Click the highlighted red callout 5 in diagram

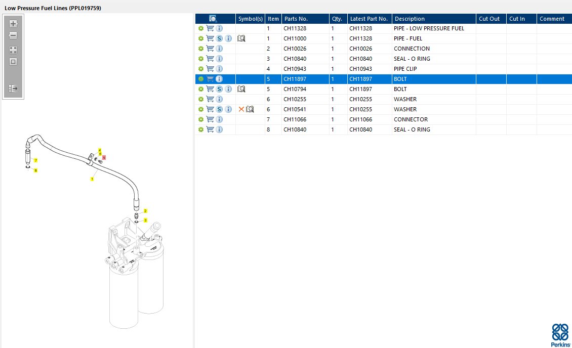(x=104, y=158)
